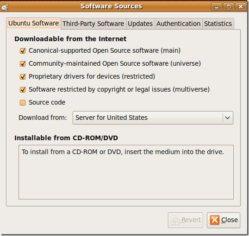Select the Statistics tab
249x236 pixels.
(x=218, y=24)
